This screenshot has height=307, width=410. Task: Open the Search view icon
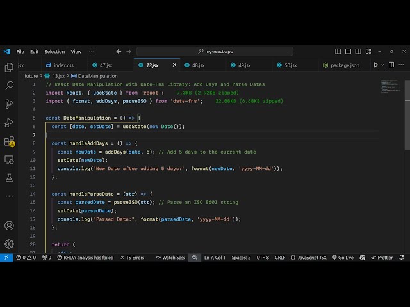point(9,85)
